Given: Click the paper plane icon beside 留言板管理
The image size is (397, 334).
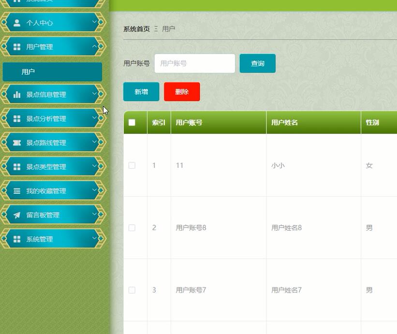Looking at the screenshot, I should pyautogui.click(x=17, y=215).
